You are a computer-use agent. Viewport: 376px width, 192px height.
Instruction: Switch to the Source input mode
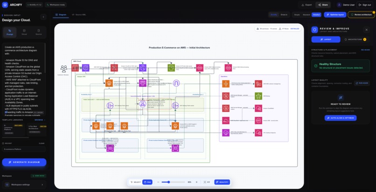pos(39,33)
